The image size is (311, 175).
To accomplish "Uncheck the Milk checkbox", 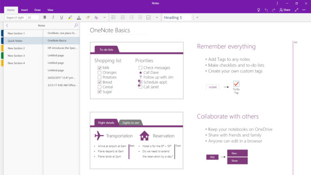I will (100, 68).
